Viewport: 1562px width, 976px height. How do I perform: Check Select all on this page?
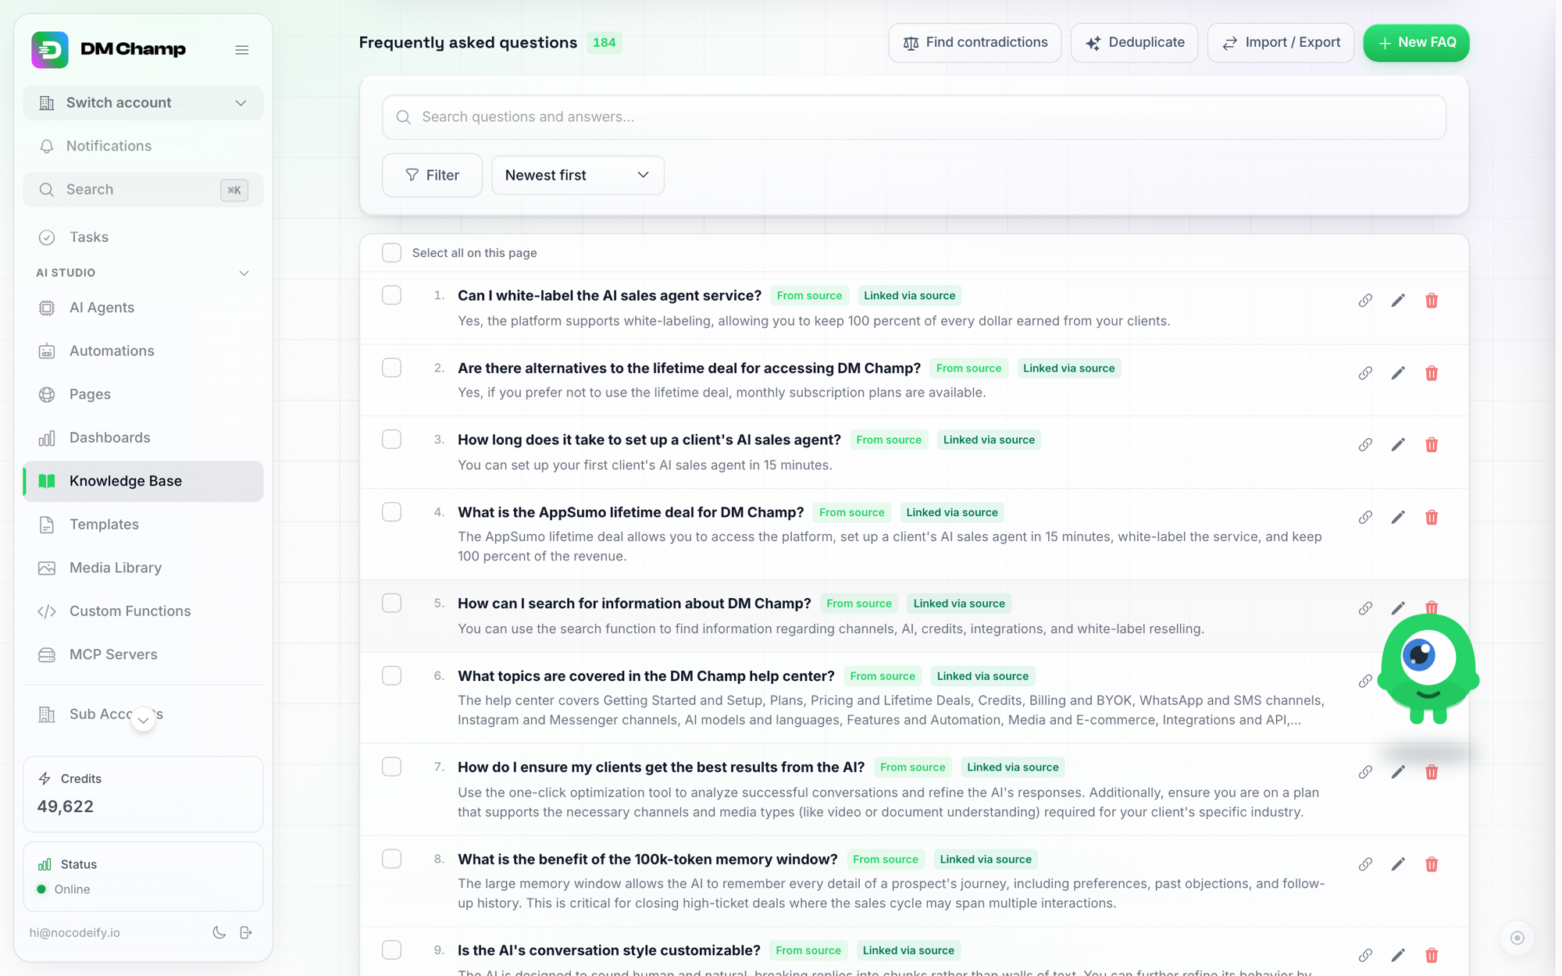tap(391, 253)
